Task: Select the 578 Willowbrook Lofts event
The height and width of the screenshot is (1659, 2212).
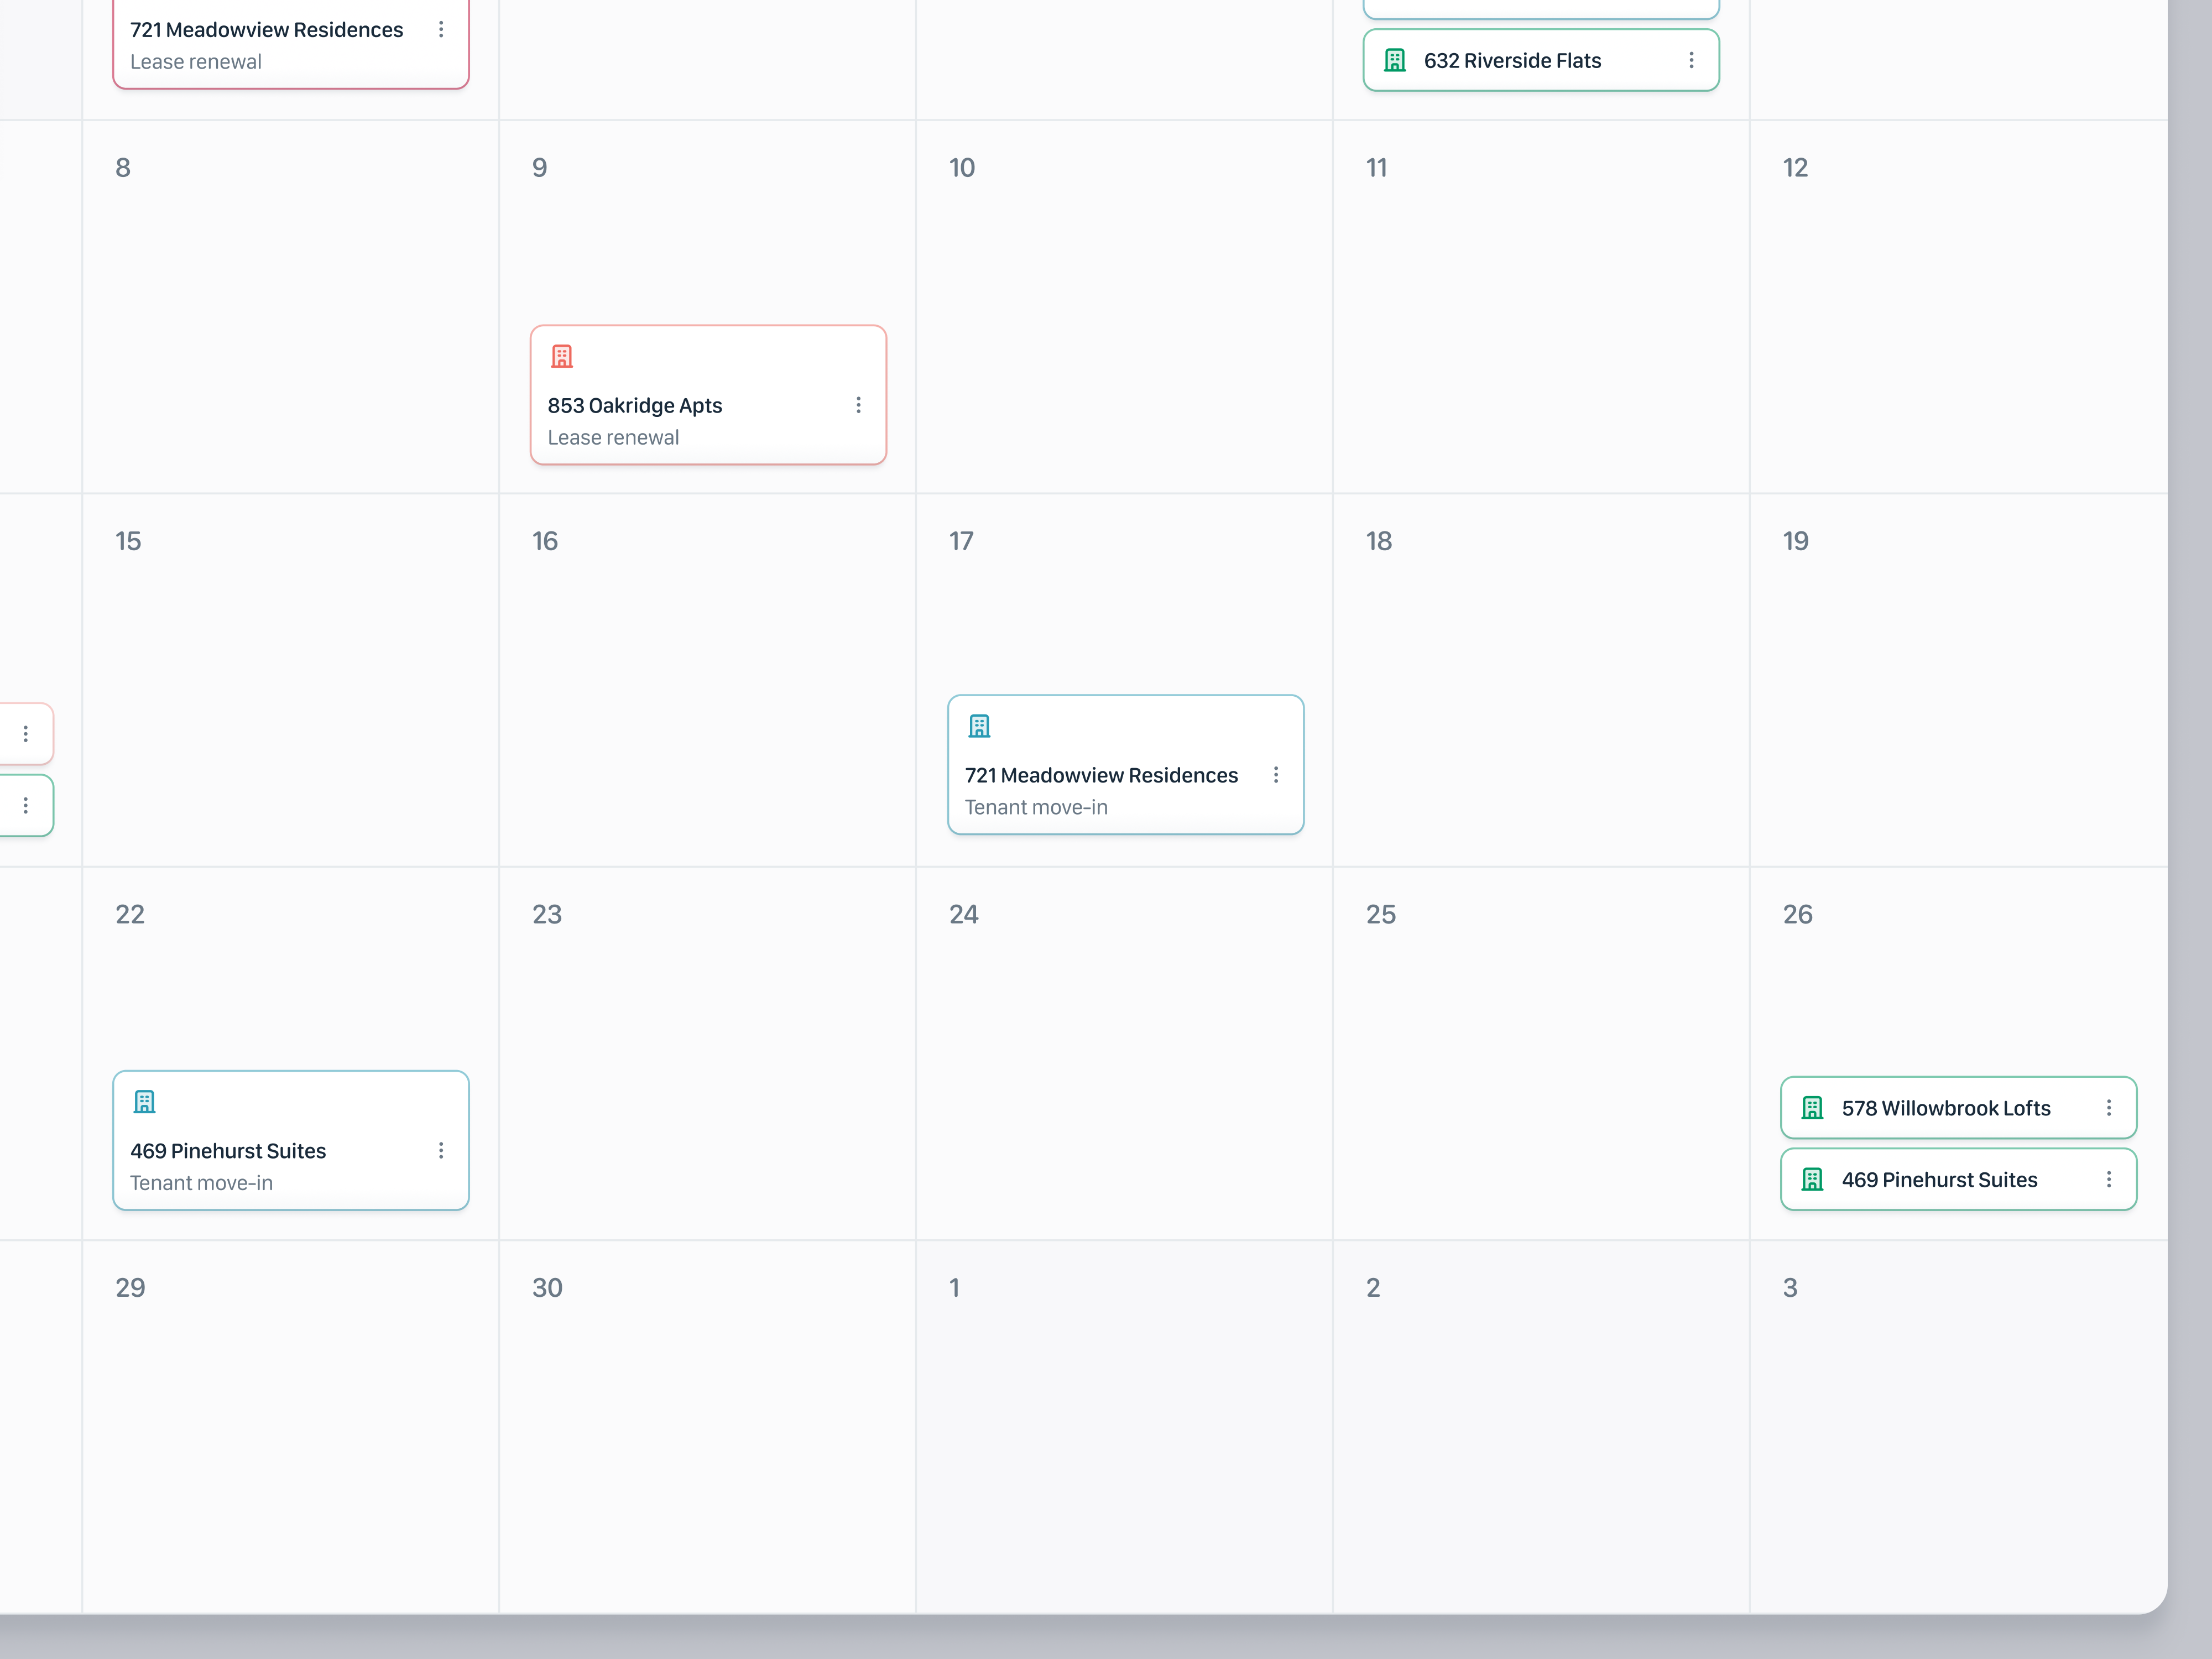Action: click(x=1945, y=1108)
